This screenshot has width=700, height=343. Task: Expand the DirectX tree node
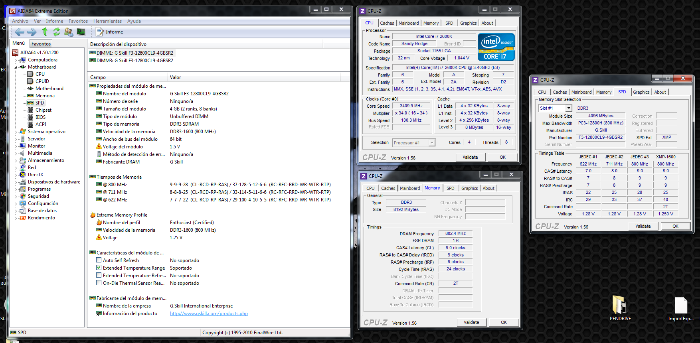click(16, 175)
